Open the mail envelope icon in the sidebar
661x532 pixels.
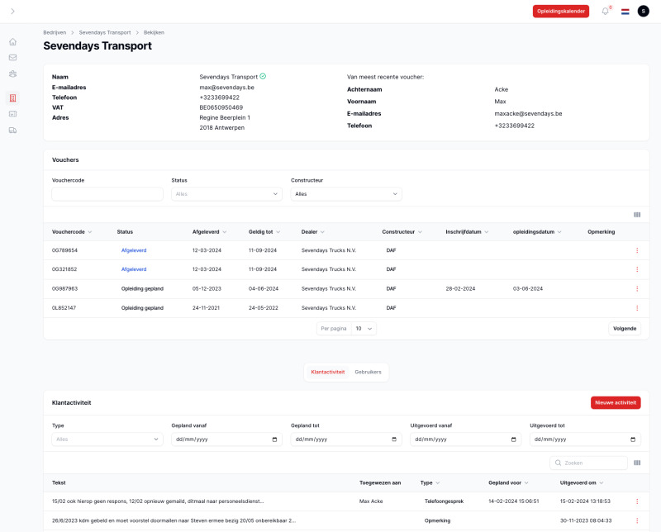pyautogui.click(x=12, y=58)
